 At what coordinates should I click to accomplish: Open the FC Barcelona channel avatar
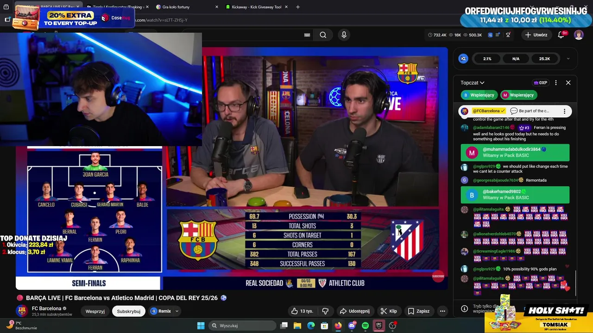22,311
